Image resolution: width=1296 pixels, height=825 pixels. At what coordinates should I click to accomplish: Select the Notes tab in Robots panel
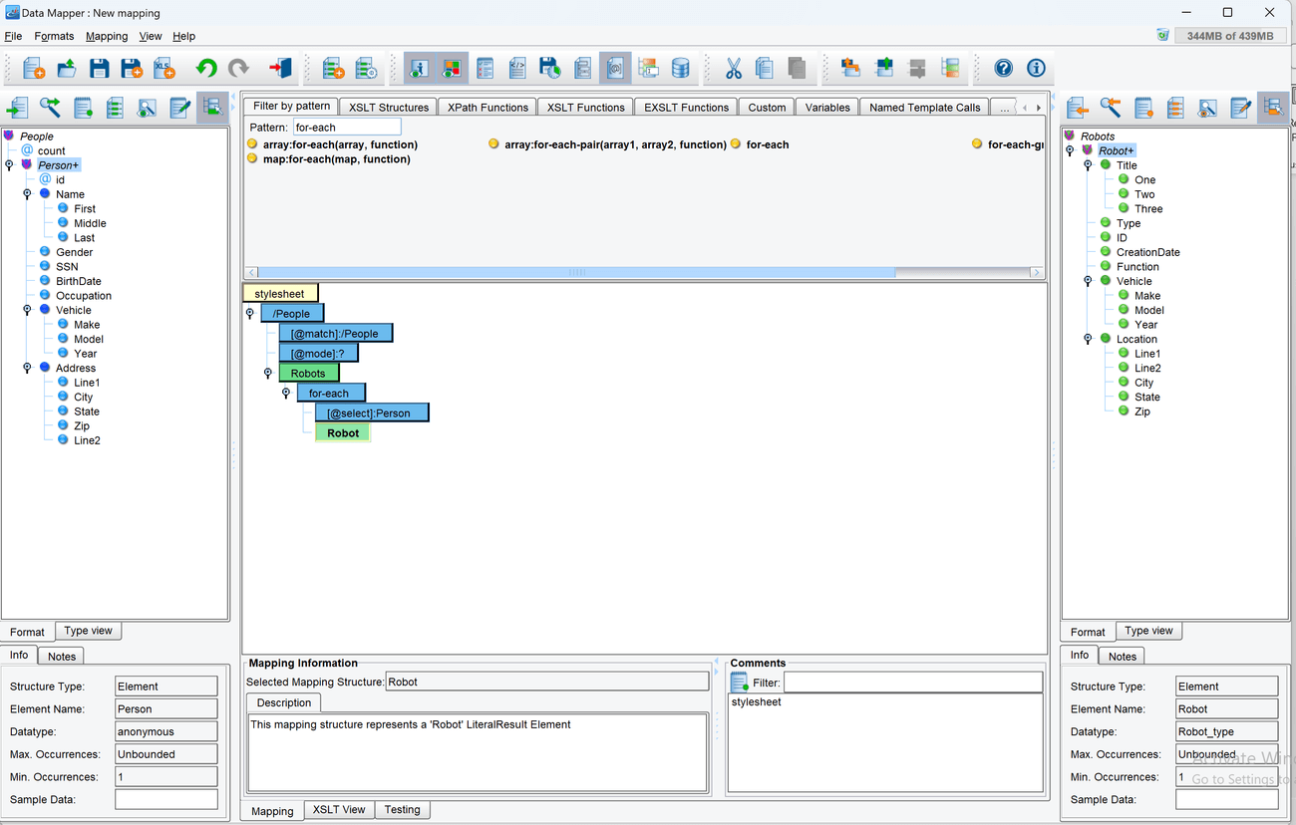pos(1123,656)
